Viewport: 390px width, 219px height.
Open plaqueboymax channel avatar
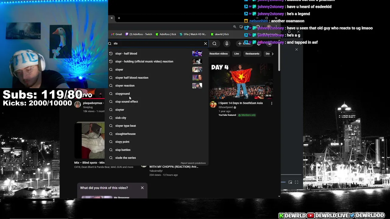(x=78, y=105)
